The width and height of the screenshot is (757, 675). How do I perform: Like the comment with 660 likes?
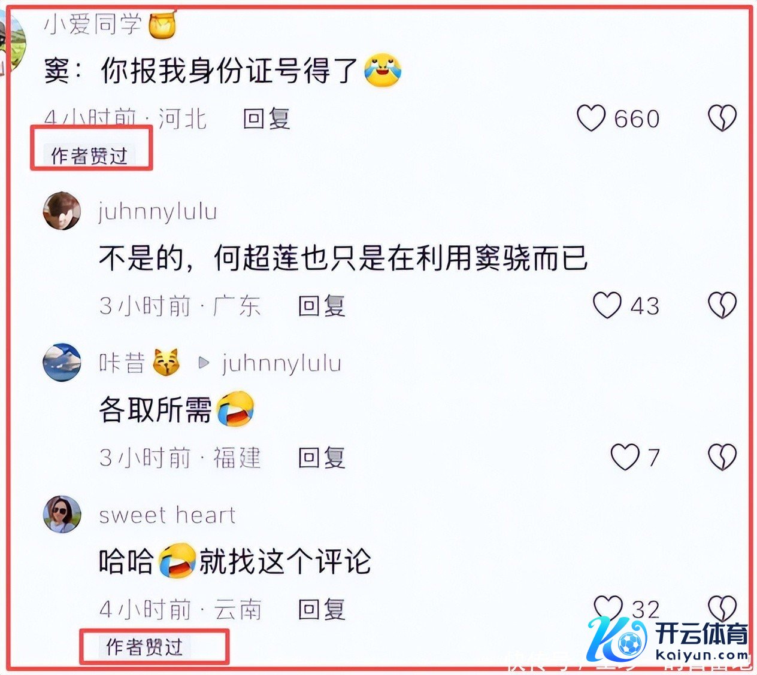click(591, 118)
